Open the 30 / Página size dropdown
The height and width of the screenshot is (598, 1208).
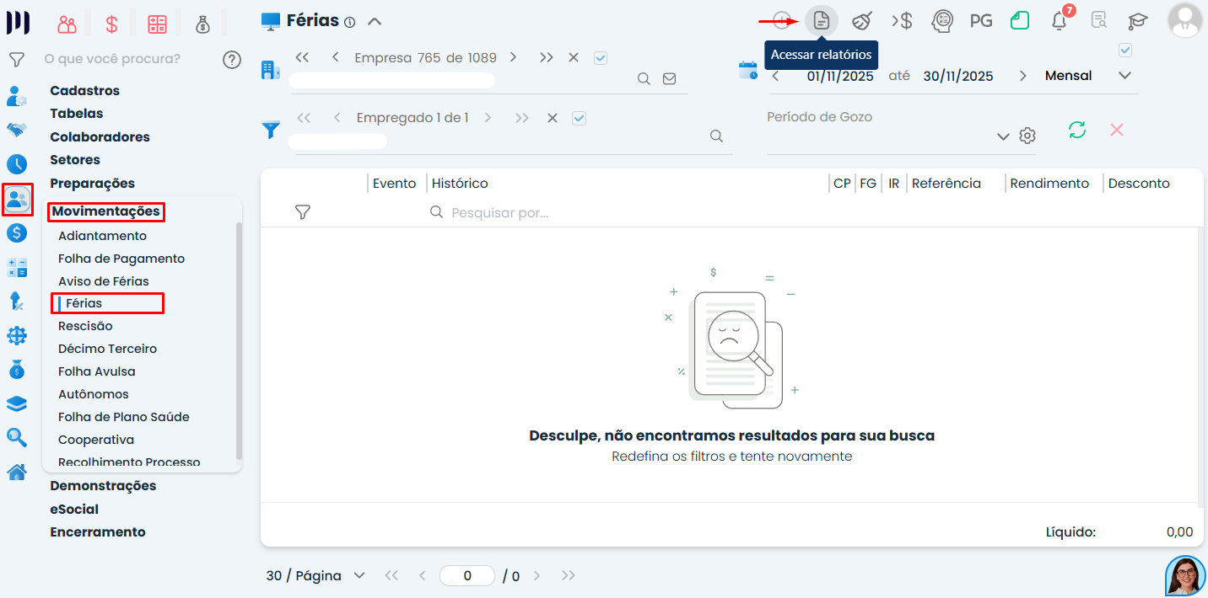[315, 576]
